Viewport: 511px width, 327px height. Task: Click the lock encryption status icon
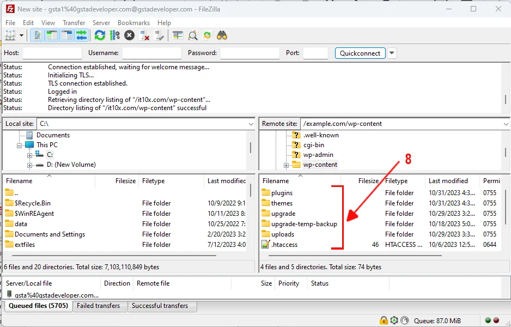(x=384, y=320)
